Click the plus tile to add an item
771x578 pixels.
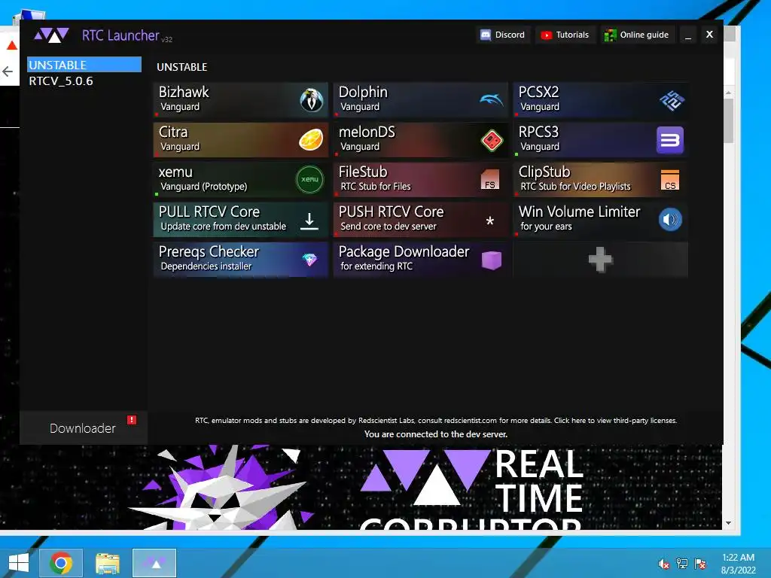(600, 260)
